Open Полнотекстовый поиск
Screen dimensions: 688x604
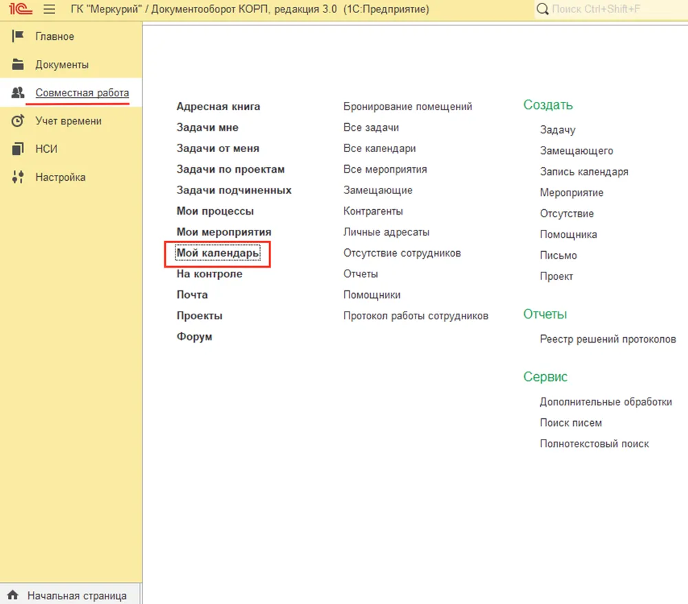click(594, 444)
